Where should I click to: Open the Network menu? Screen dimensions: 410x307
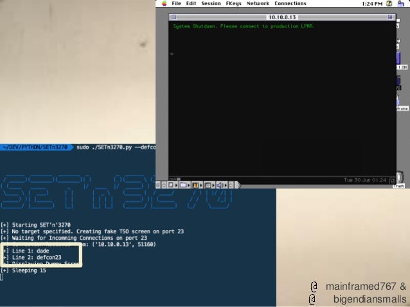[x=258, y=3]
